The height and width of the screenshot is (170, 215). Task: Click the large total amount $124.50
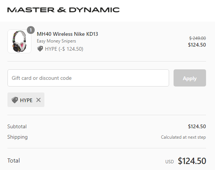click(192, 161)
